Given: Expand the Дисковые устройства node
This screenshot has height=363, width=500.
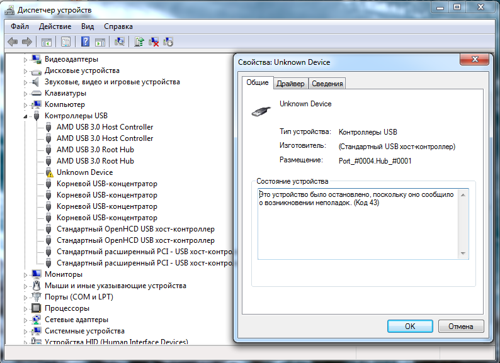Looking at the screenshot, I should (x=25, y=71).
